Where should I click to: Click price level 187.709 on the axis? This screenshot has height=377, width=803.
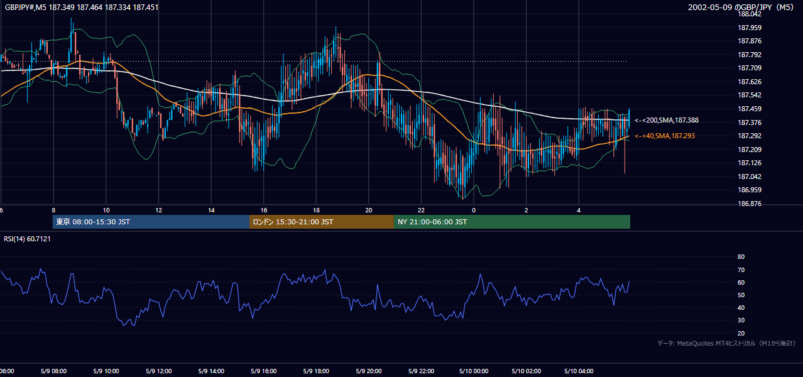pos(749,68)
